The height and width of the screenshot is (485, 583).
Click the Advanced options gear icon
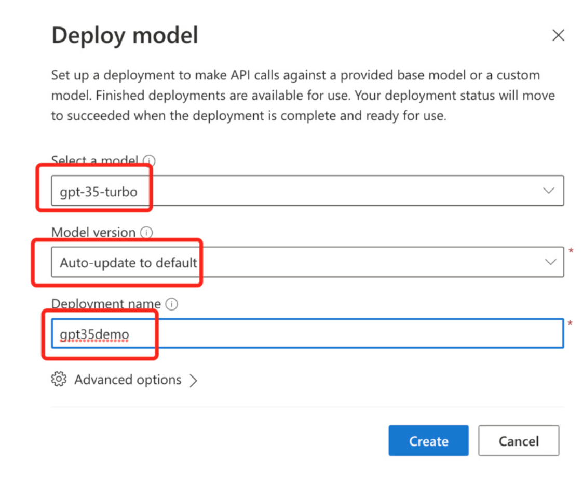pos(59,380)
